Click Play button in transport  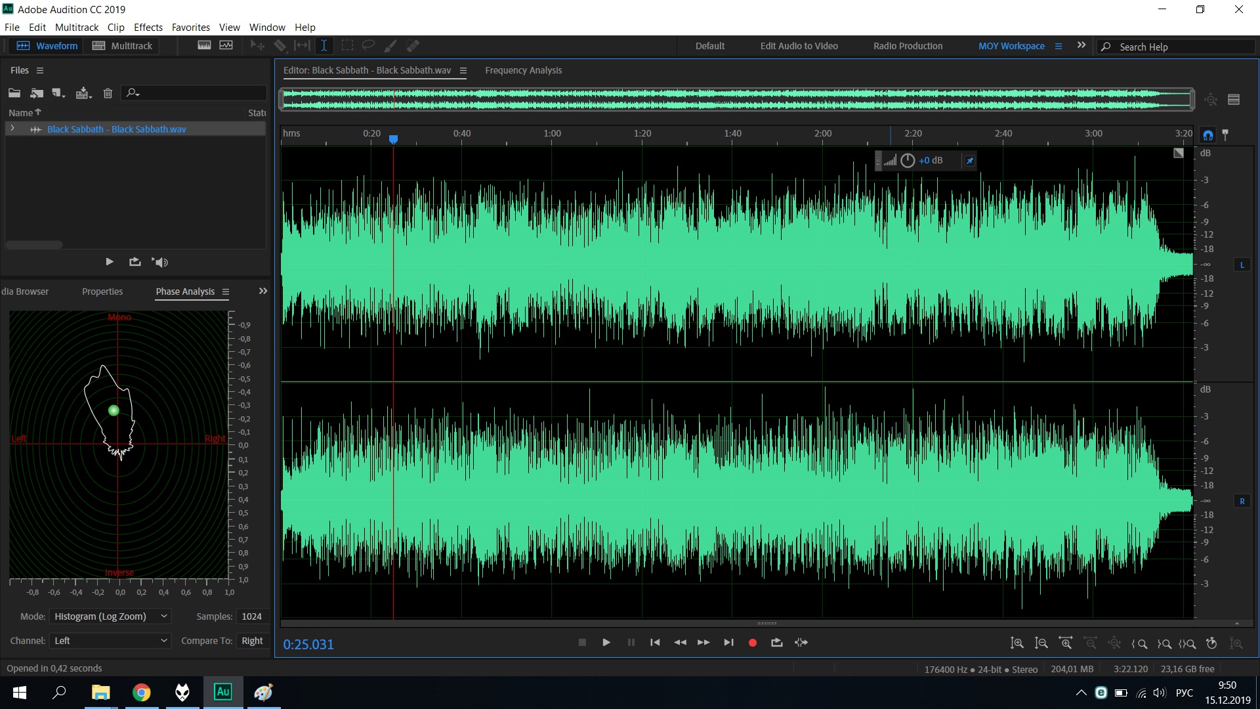click(x=606, y=643)
